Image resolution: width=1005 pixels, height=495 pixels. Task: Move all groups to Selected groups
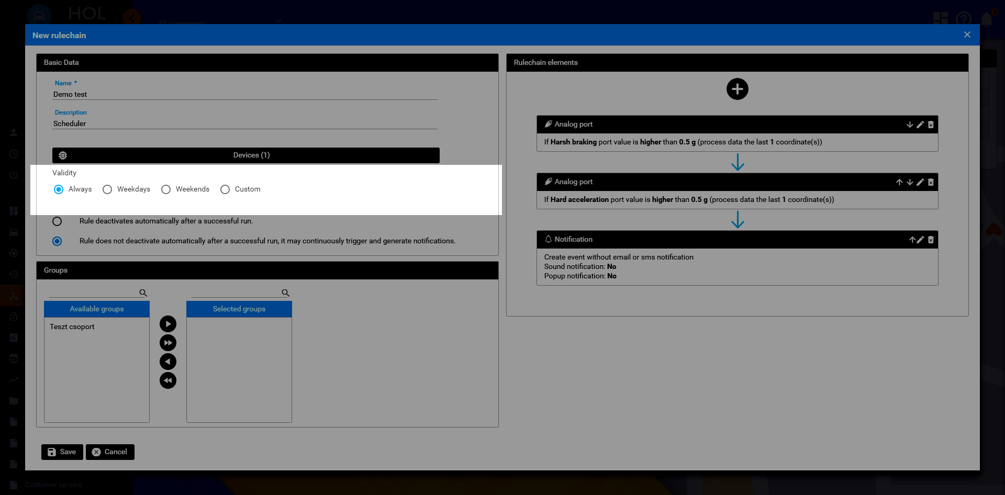pos(167,343)
